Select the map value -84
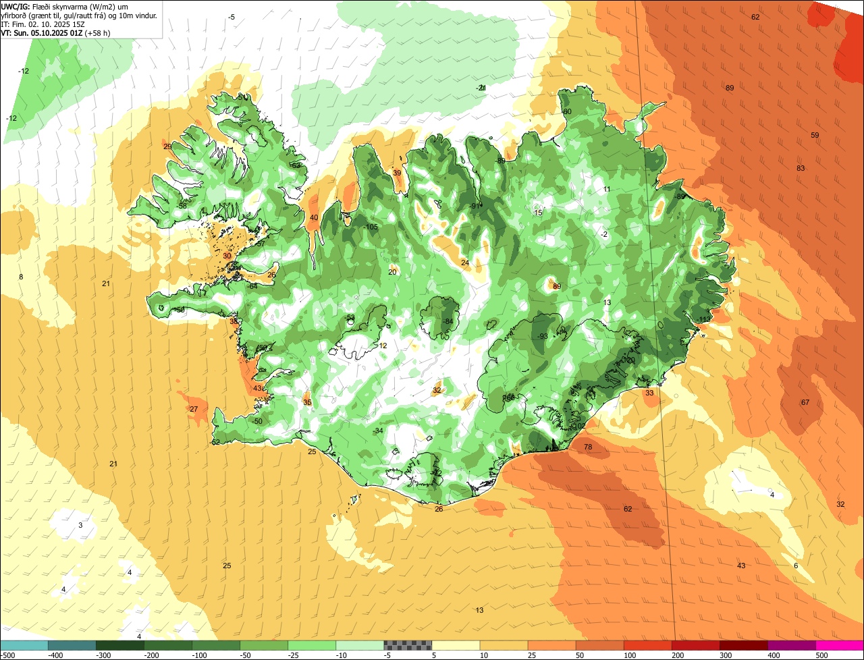Image resolution: width=864 pixels, height=660 pixels. pos(448,321)
